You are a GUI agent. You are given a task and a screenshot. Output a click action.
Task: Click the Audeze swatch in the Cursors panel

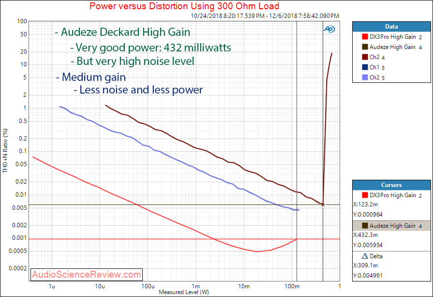pyautogui.click(x=365, y=226)
